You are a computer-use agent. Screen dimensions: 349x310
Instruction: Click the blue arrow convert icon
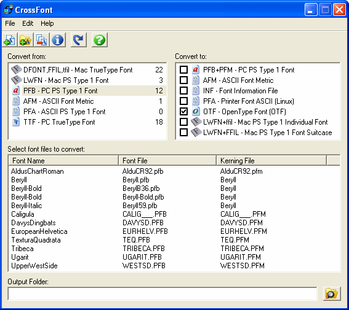[x=79, y=40]
